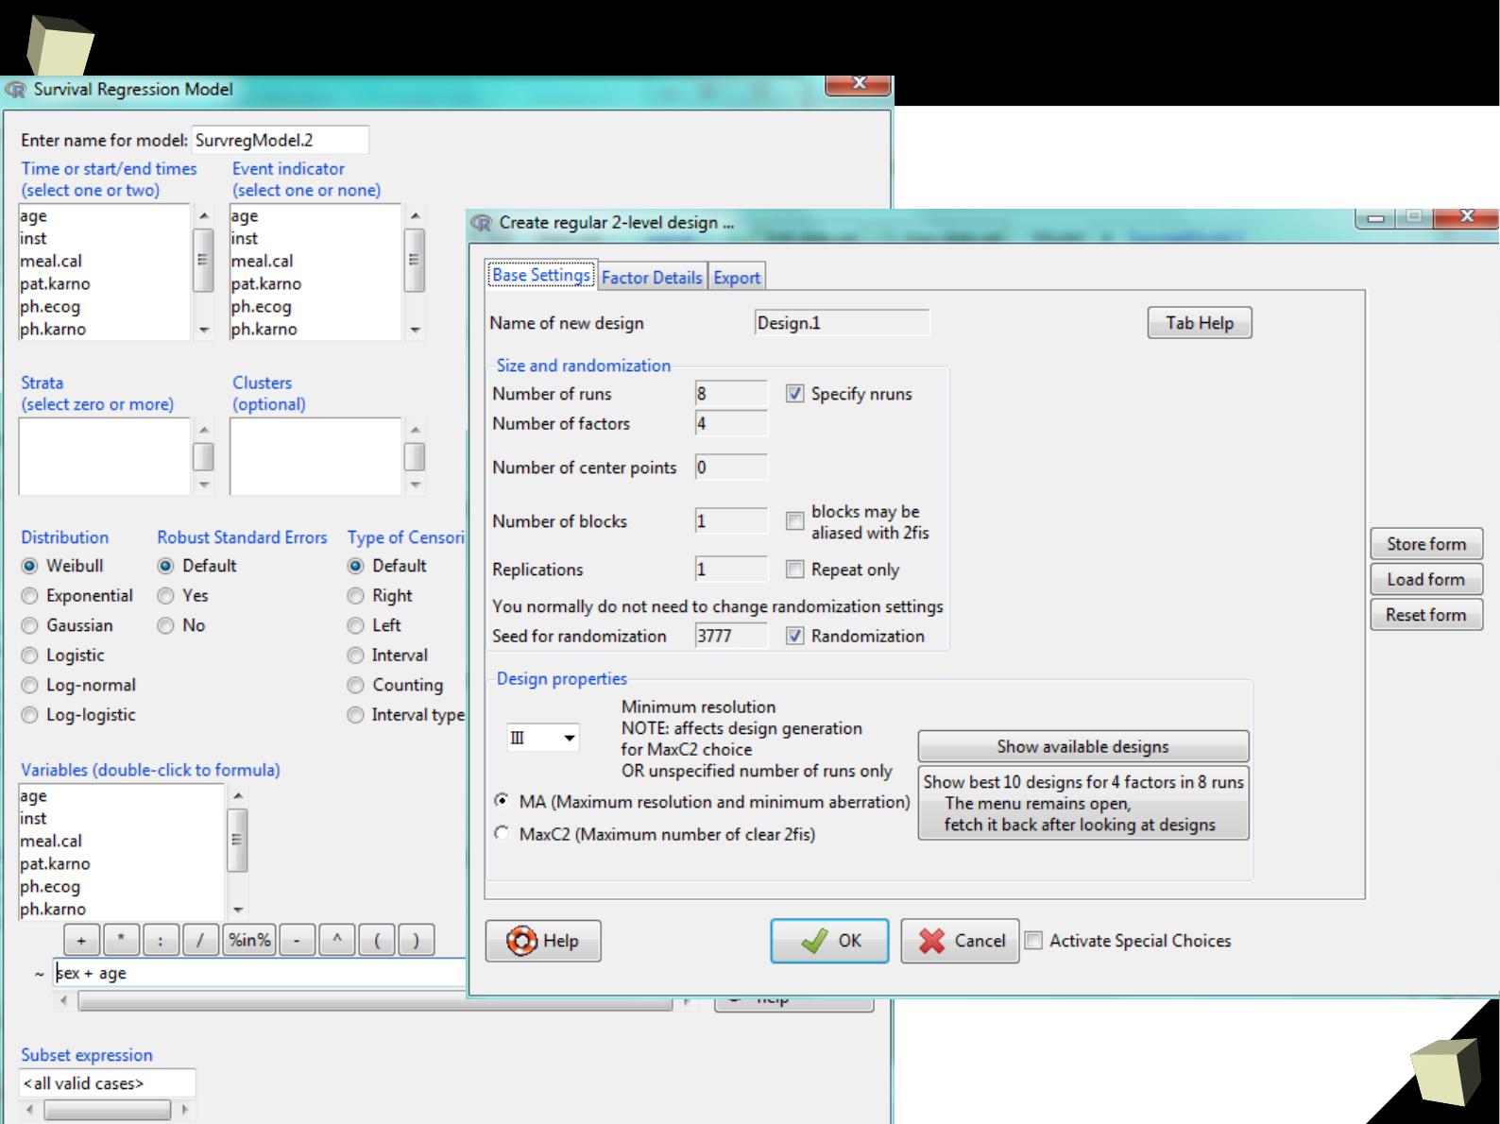Select MA maximum resolution minimum aberration option
This screenshot has height=1124, width=1500.
(x=503, y=801)
